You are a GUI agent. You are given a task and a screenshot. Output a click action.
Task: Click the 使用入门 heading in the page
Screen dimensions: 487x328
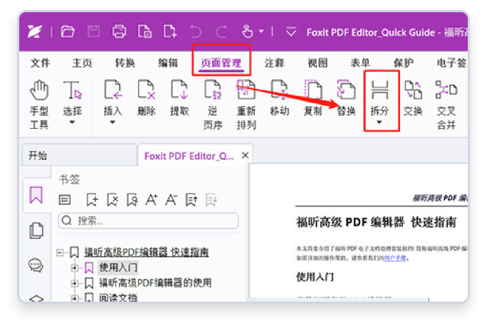pos(315,277)
